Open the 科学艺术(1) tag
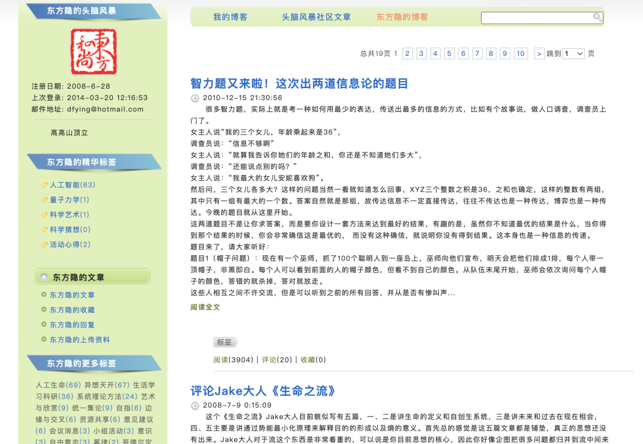 tap(70, 215)
